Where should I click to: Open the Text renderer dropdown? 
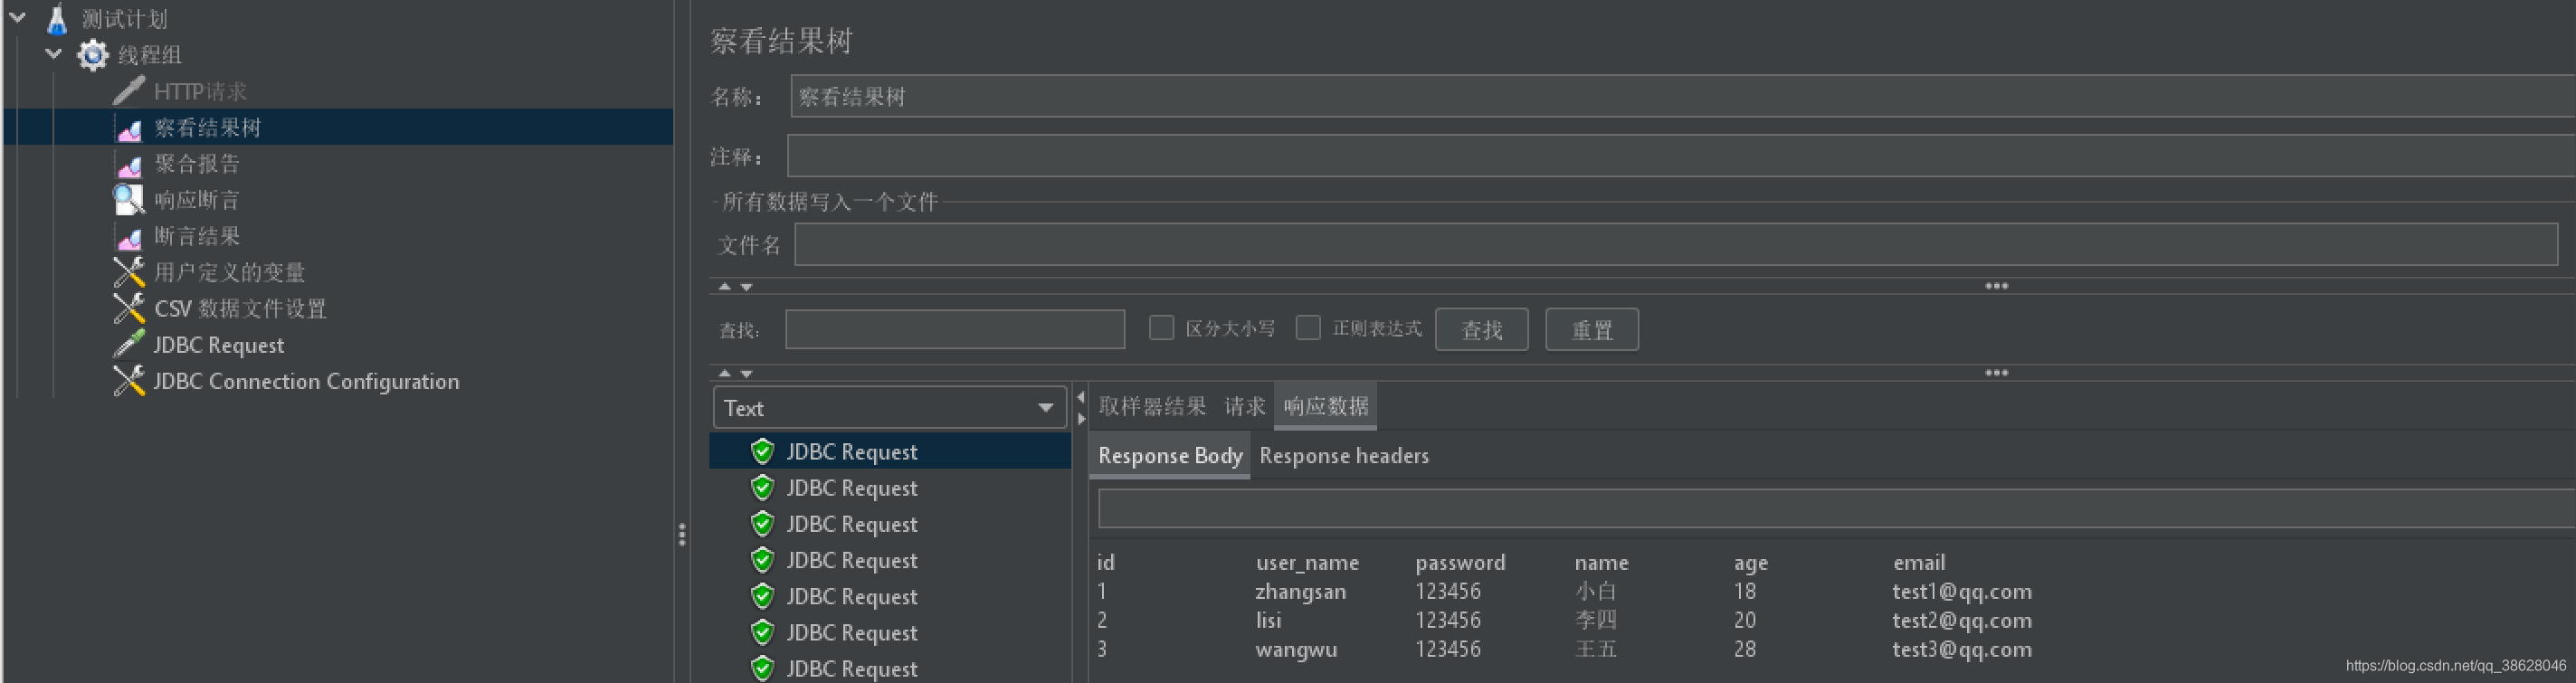click(x=890, y=408)
